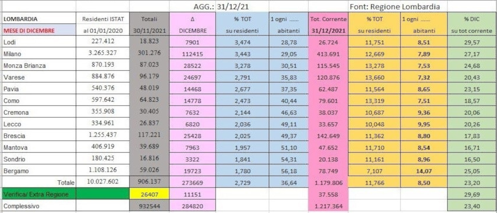Select the Residenti ISTAT header cell
The height and width of the screenshot is (213, 497).
[103, 19]
